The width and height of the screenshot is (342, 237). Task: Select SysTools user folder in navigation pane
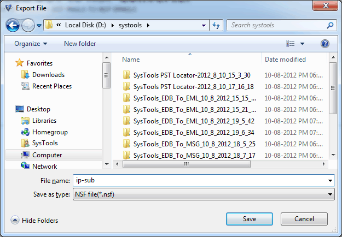pyautogui.click(x=45, y=143)
